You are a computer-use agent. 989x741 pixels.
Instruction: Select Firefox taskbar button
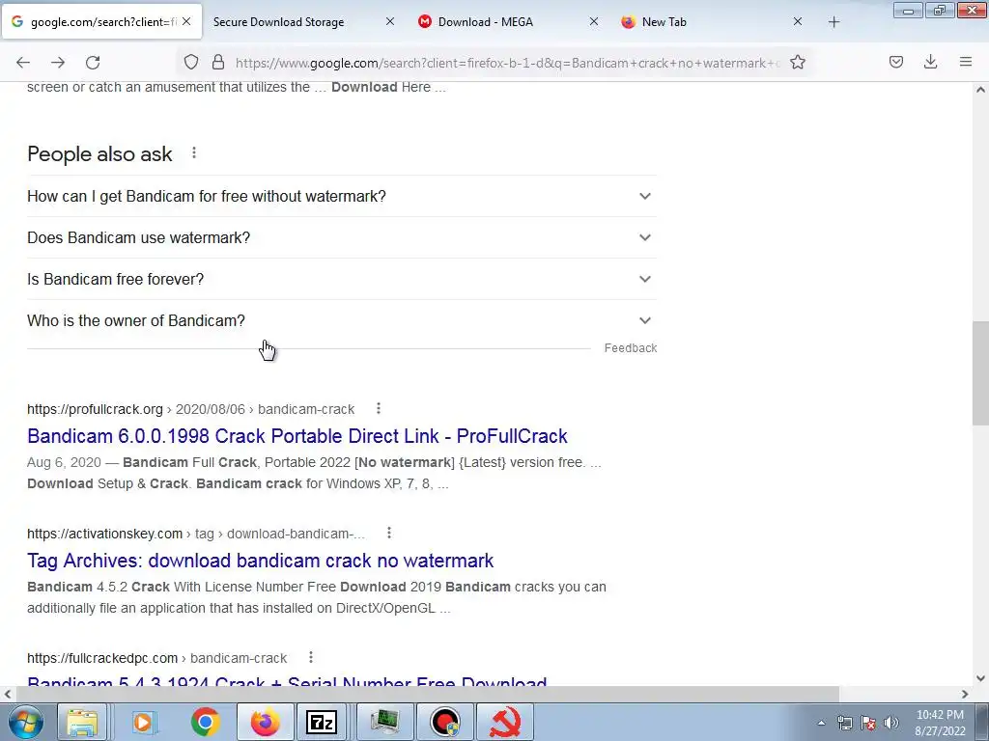coord(266,722)
